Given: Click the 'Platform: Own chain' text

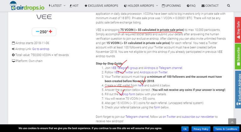Looking at the screenshot, I should [x=29, y=61].
